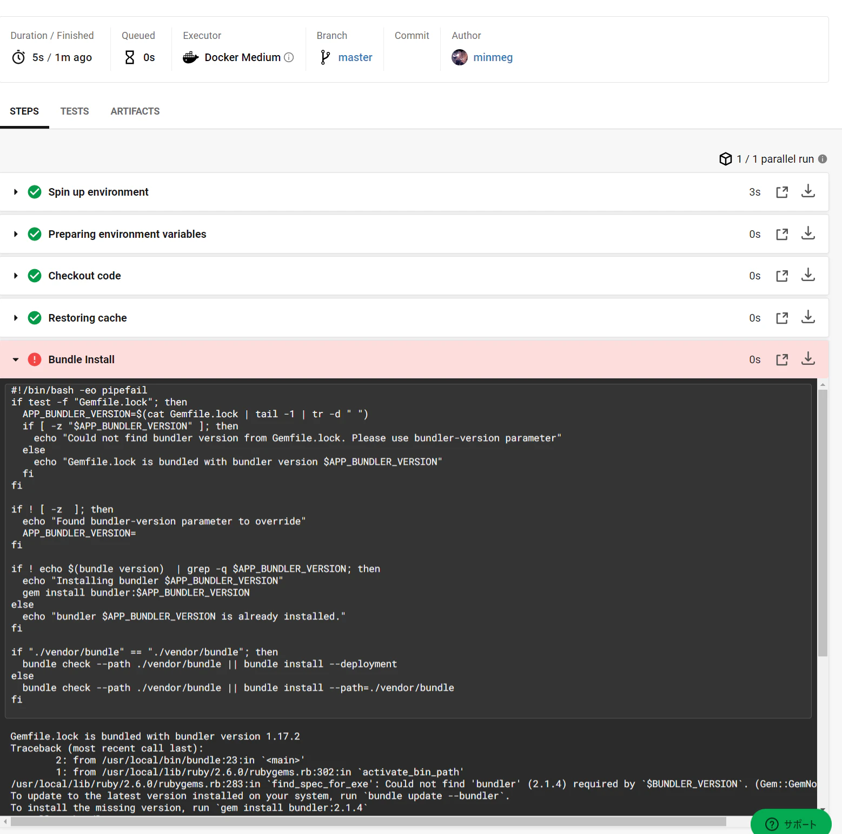Switch to the STEPS tab
This screenshot has height=834, width=842.
tap(24, 111)
